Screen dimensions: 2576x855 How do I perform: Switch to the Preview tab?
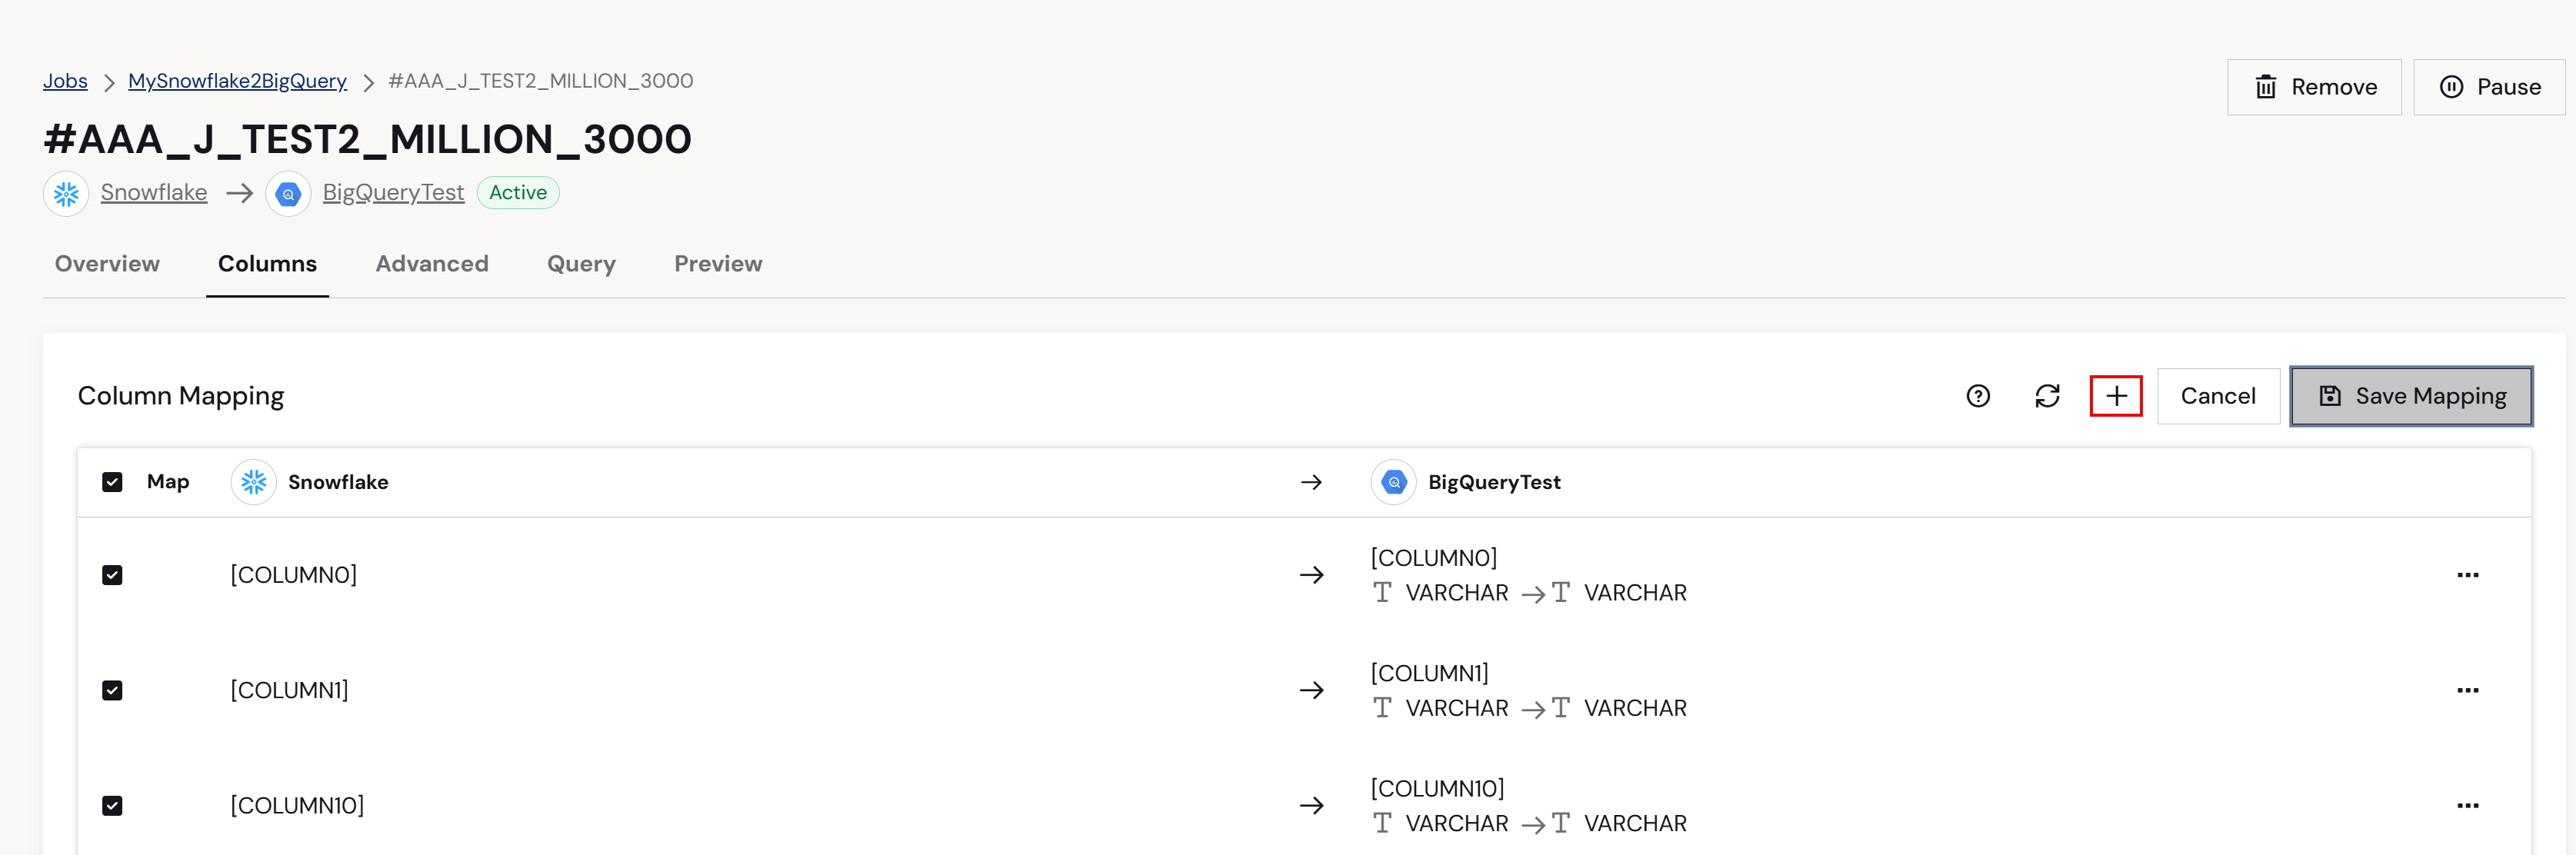pyautogui.click(x=718, y=264)
